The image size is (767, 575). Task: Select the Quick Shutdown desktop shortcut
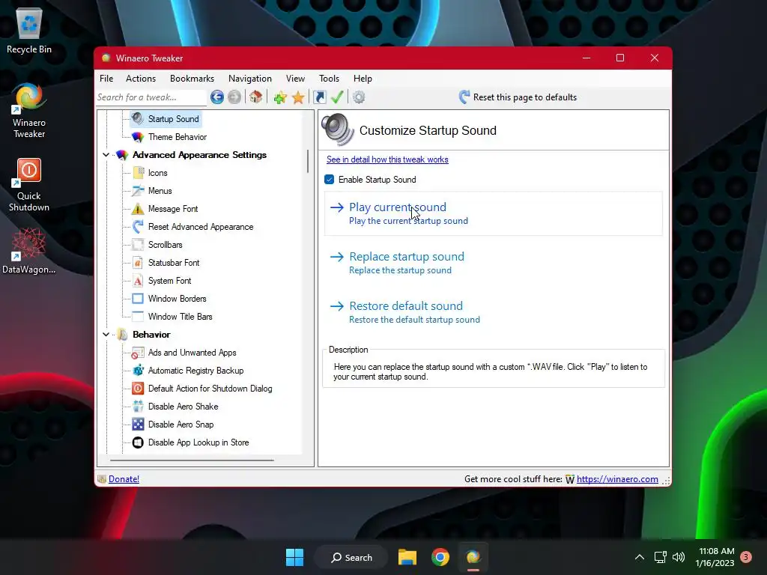(29, 185)
